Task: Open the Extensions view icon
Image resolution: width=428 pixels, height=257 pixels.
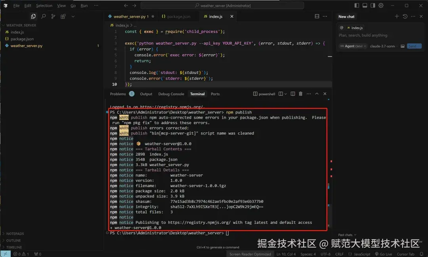Action: pyautogui.click(x=63, y=16)
